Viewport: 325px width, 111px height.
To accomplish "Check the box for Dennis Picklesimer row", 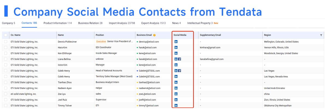I will coord(6,42).
